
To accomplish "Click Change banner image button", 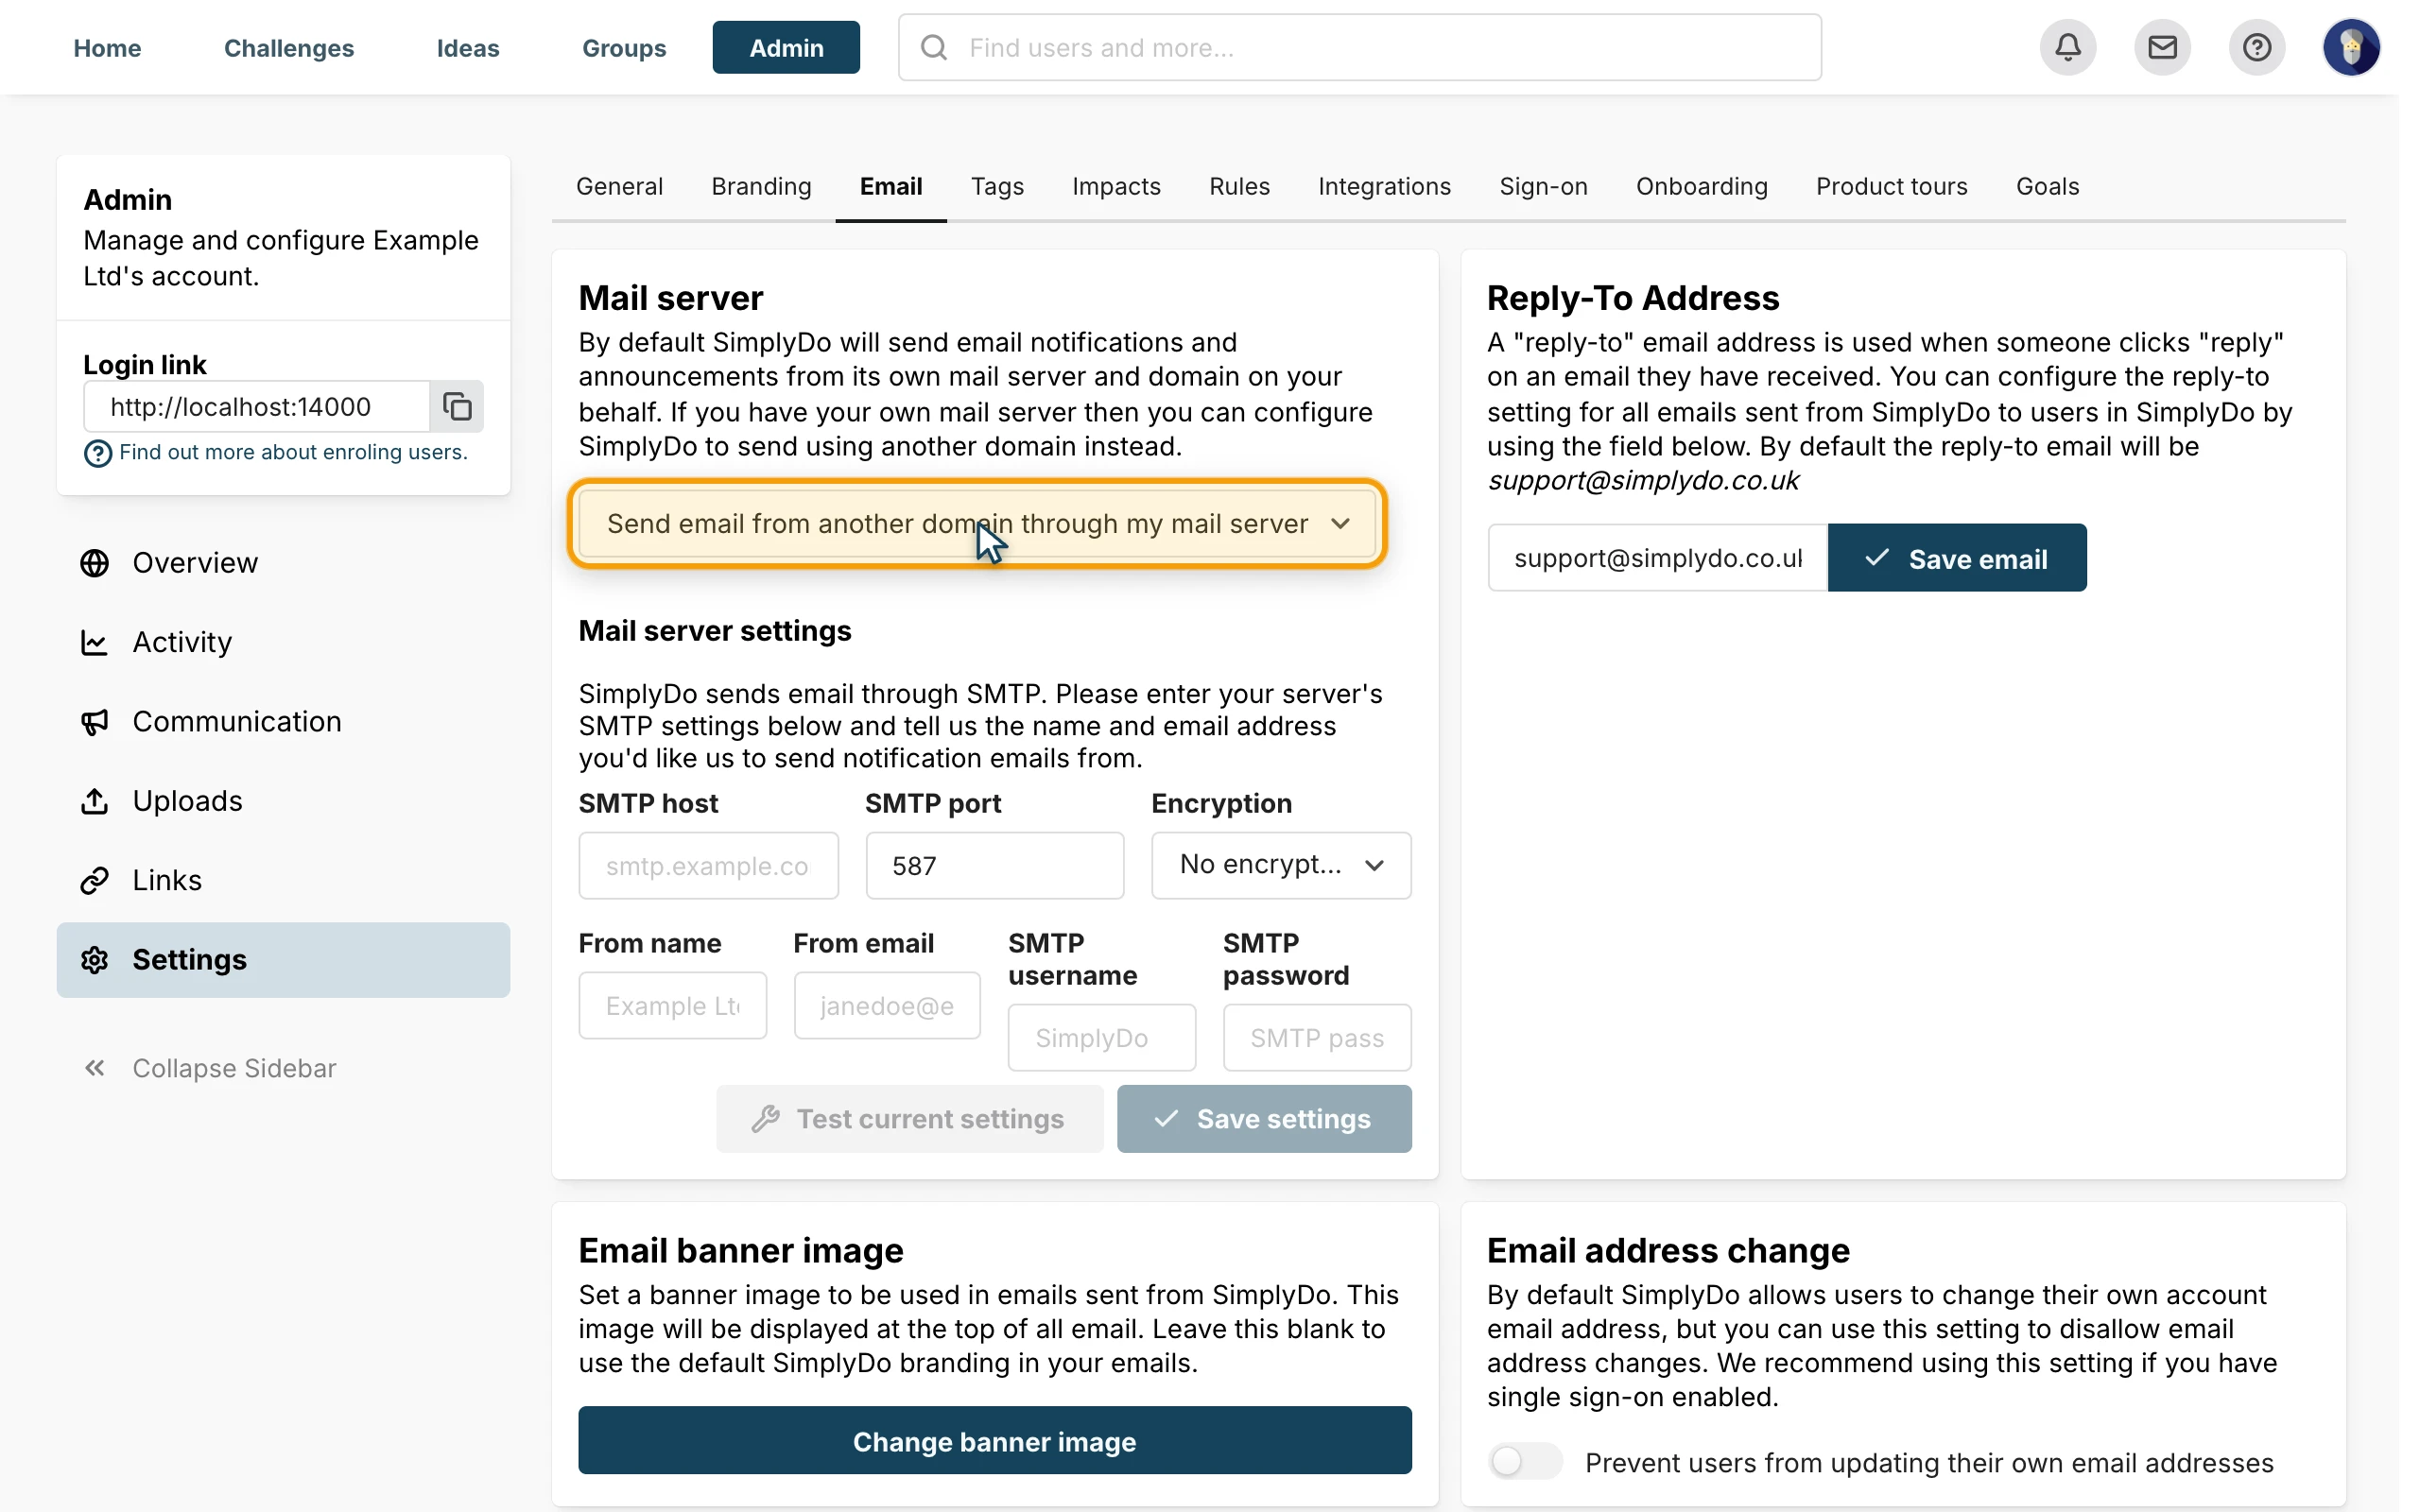I will [x=994, y=1441].
